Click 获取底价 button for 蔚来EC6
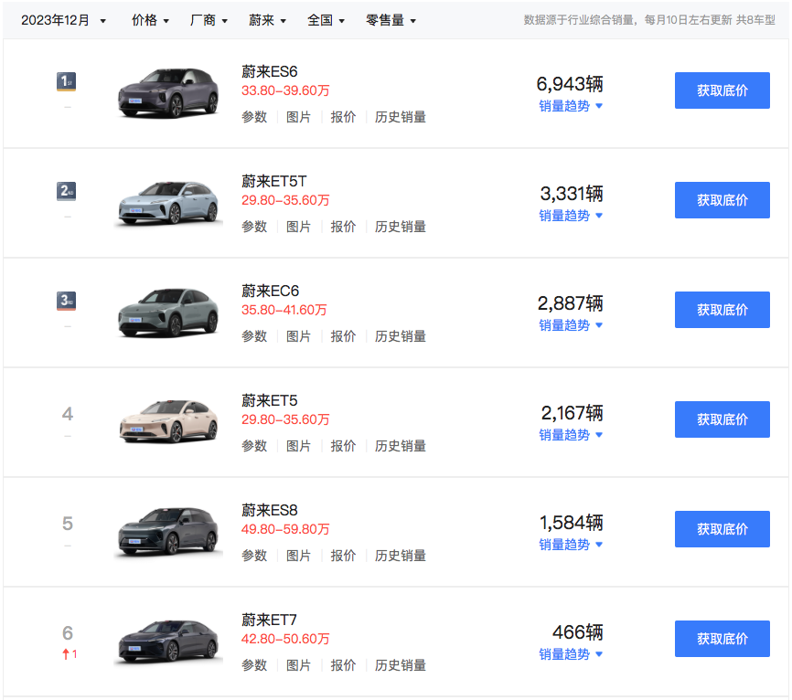Viewport: 792px width, 700px height. point(722,310)
